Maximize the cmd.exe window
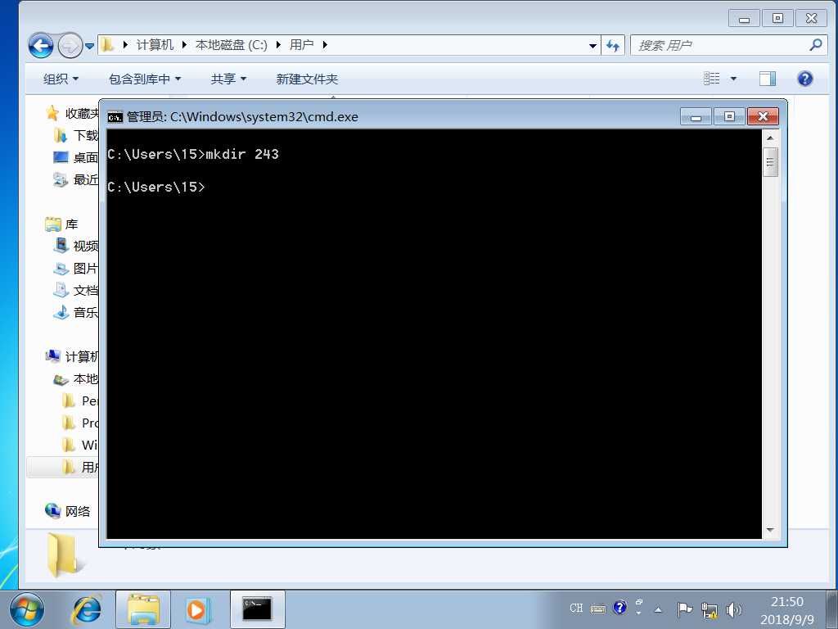The height and width of the screenshot is (629, 838). point(729,116)
